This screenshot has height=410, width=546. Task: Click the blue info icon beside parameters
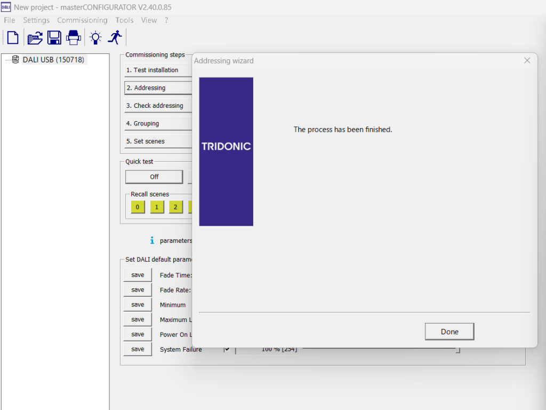pos(152,241)
